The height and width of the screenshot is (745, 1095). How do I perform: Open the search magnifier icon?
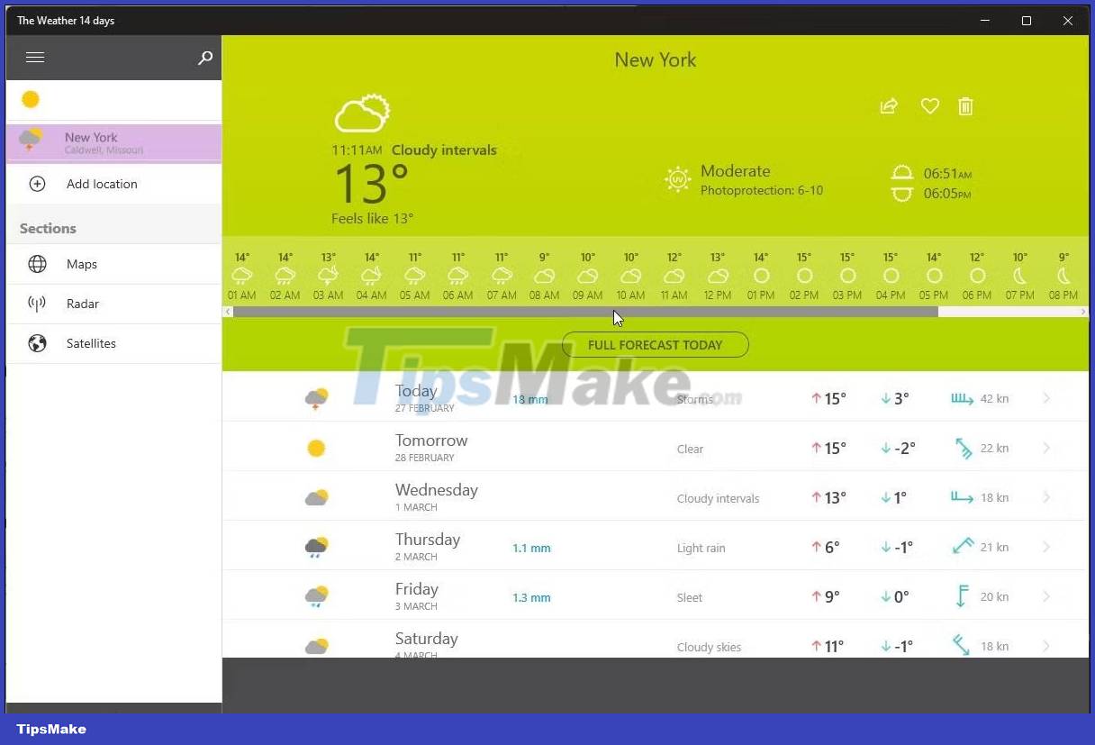tap(204, 58)
